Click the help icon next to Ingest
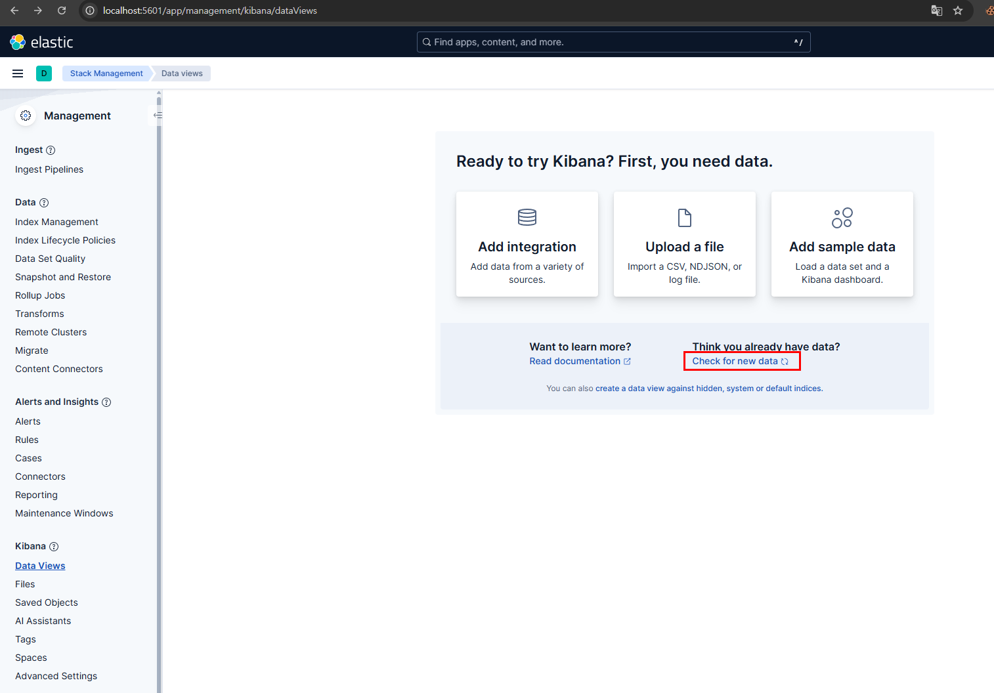The width and height of the screenshot is (994, 693). coord(51,150)
